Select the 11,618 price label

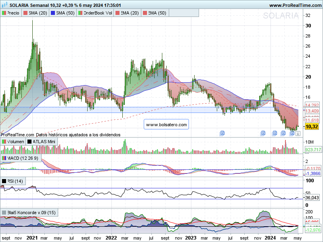pyautogui.click(x=312, y=120)
